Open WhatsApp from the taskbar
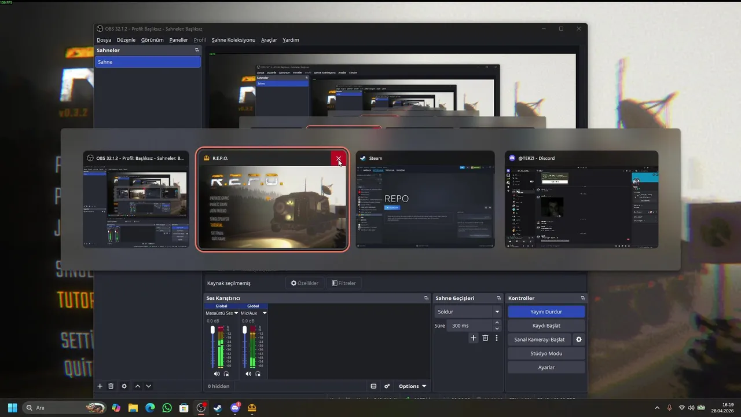The image size is (741, 417). pos(167,408)
